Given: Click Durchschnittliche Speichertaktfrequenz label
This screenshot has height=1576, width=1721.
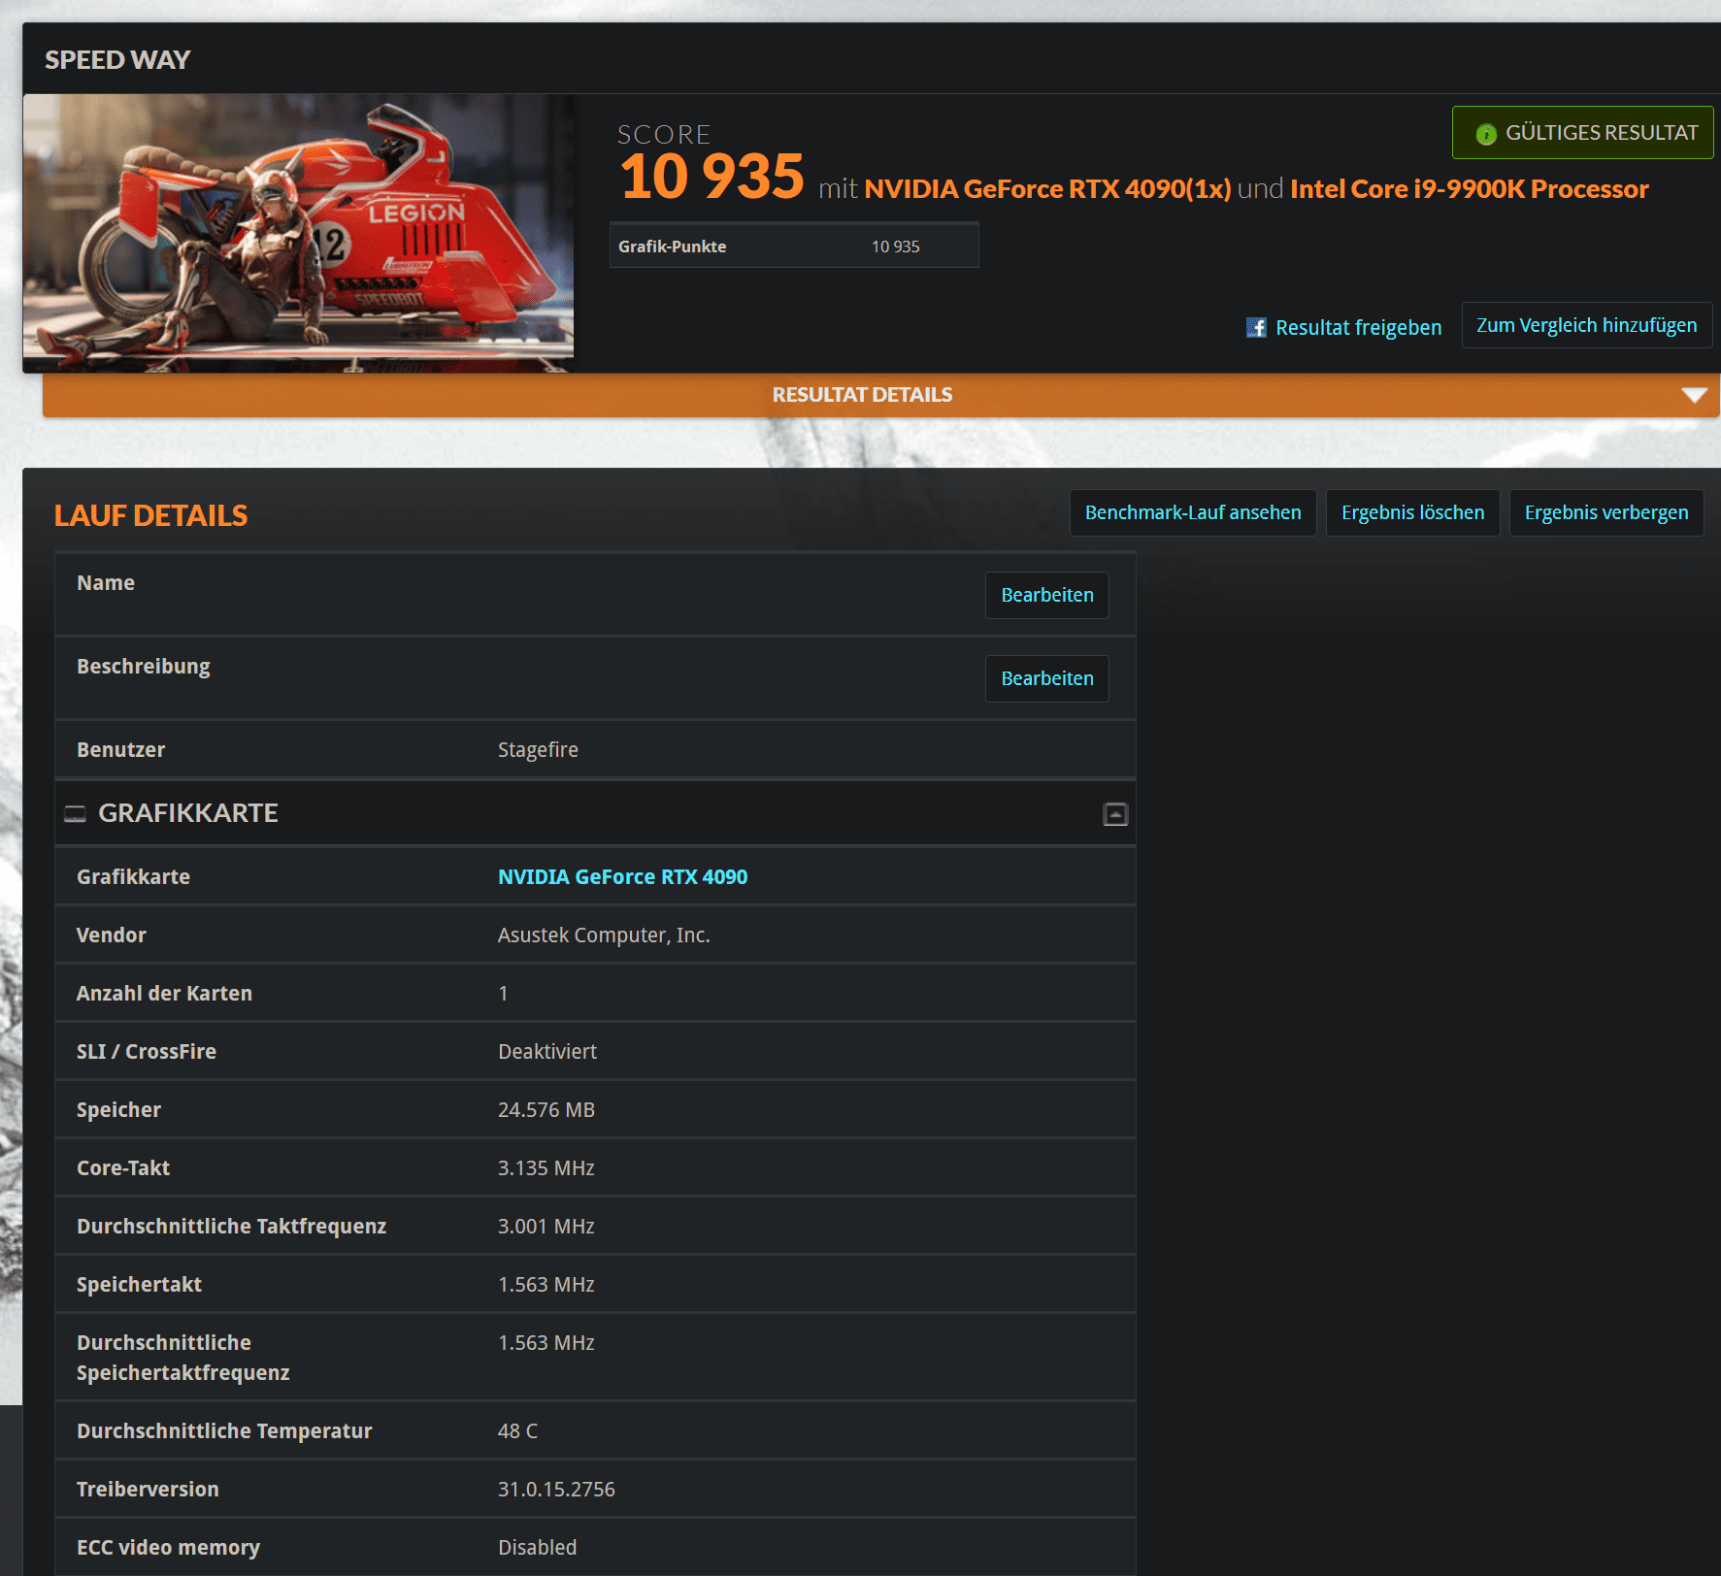Looking at the screenshot, I should [x=182, y=1357].
